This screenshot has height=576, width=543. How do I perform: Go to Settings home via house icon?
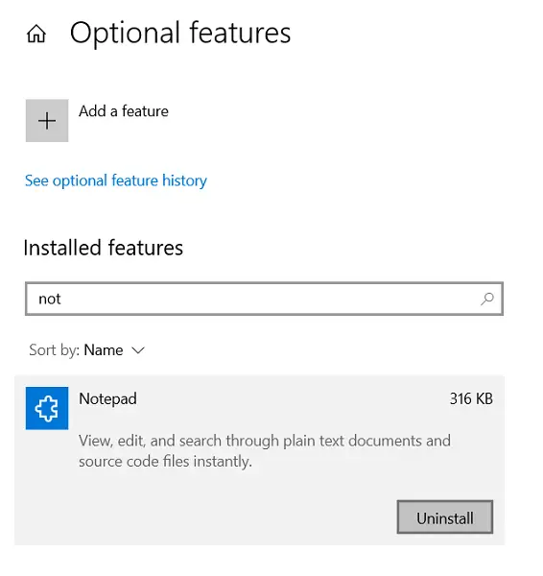click(36, 34)
